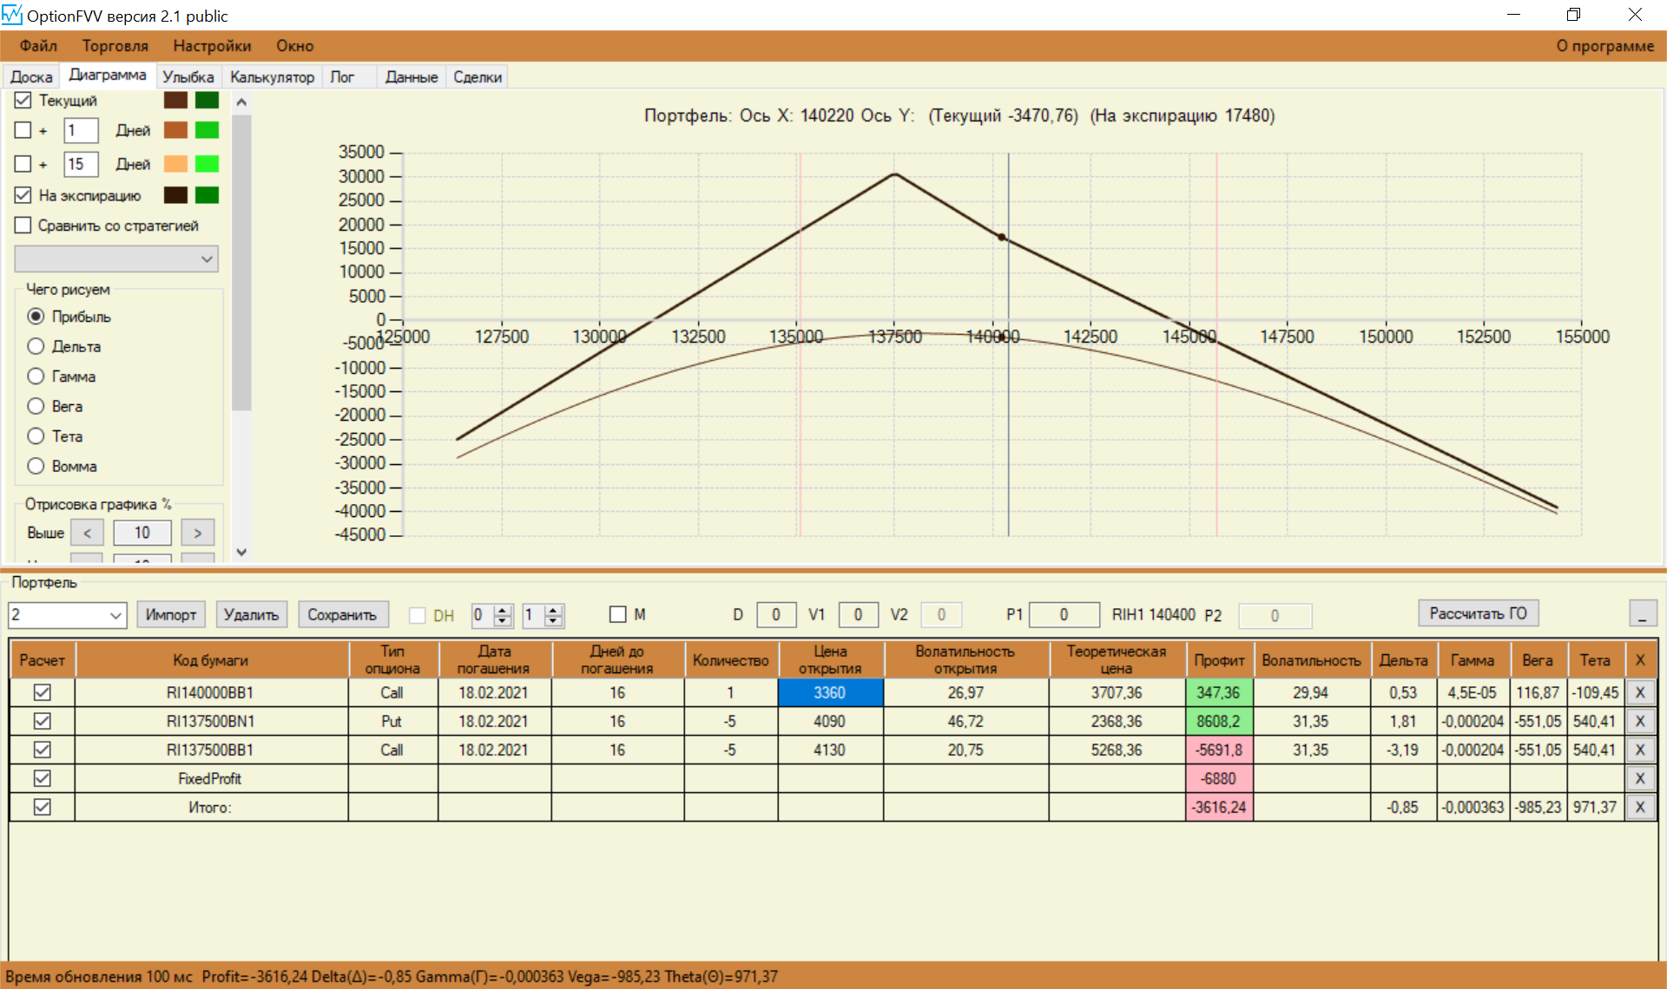The width and height of the screenshot is (1667, 989).
Task: Open the Торговля menu
Action: (x=115, y=46)
